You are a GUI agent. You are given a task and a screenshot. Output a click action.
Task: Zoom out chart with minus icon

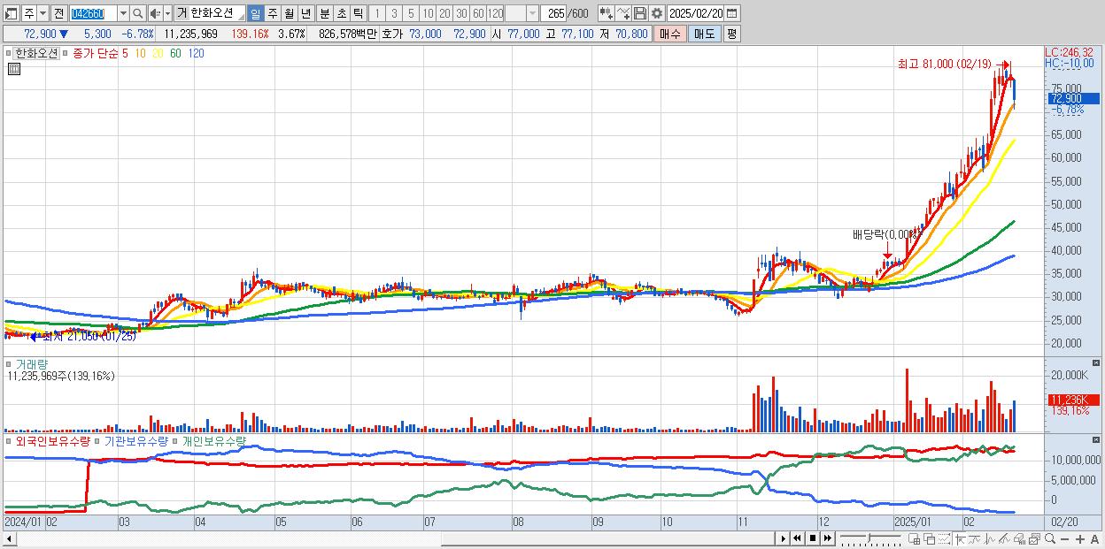tap(1065, 538)
